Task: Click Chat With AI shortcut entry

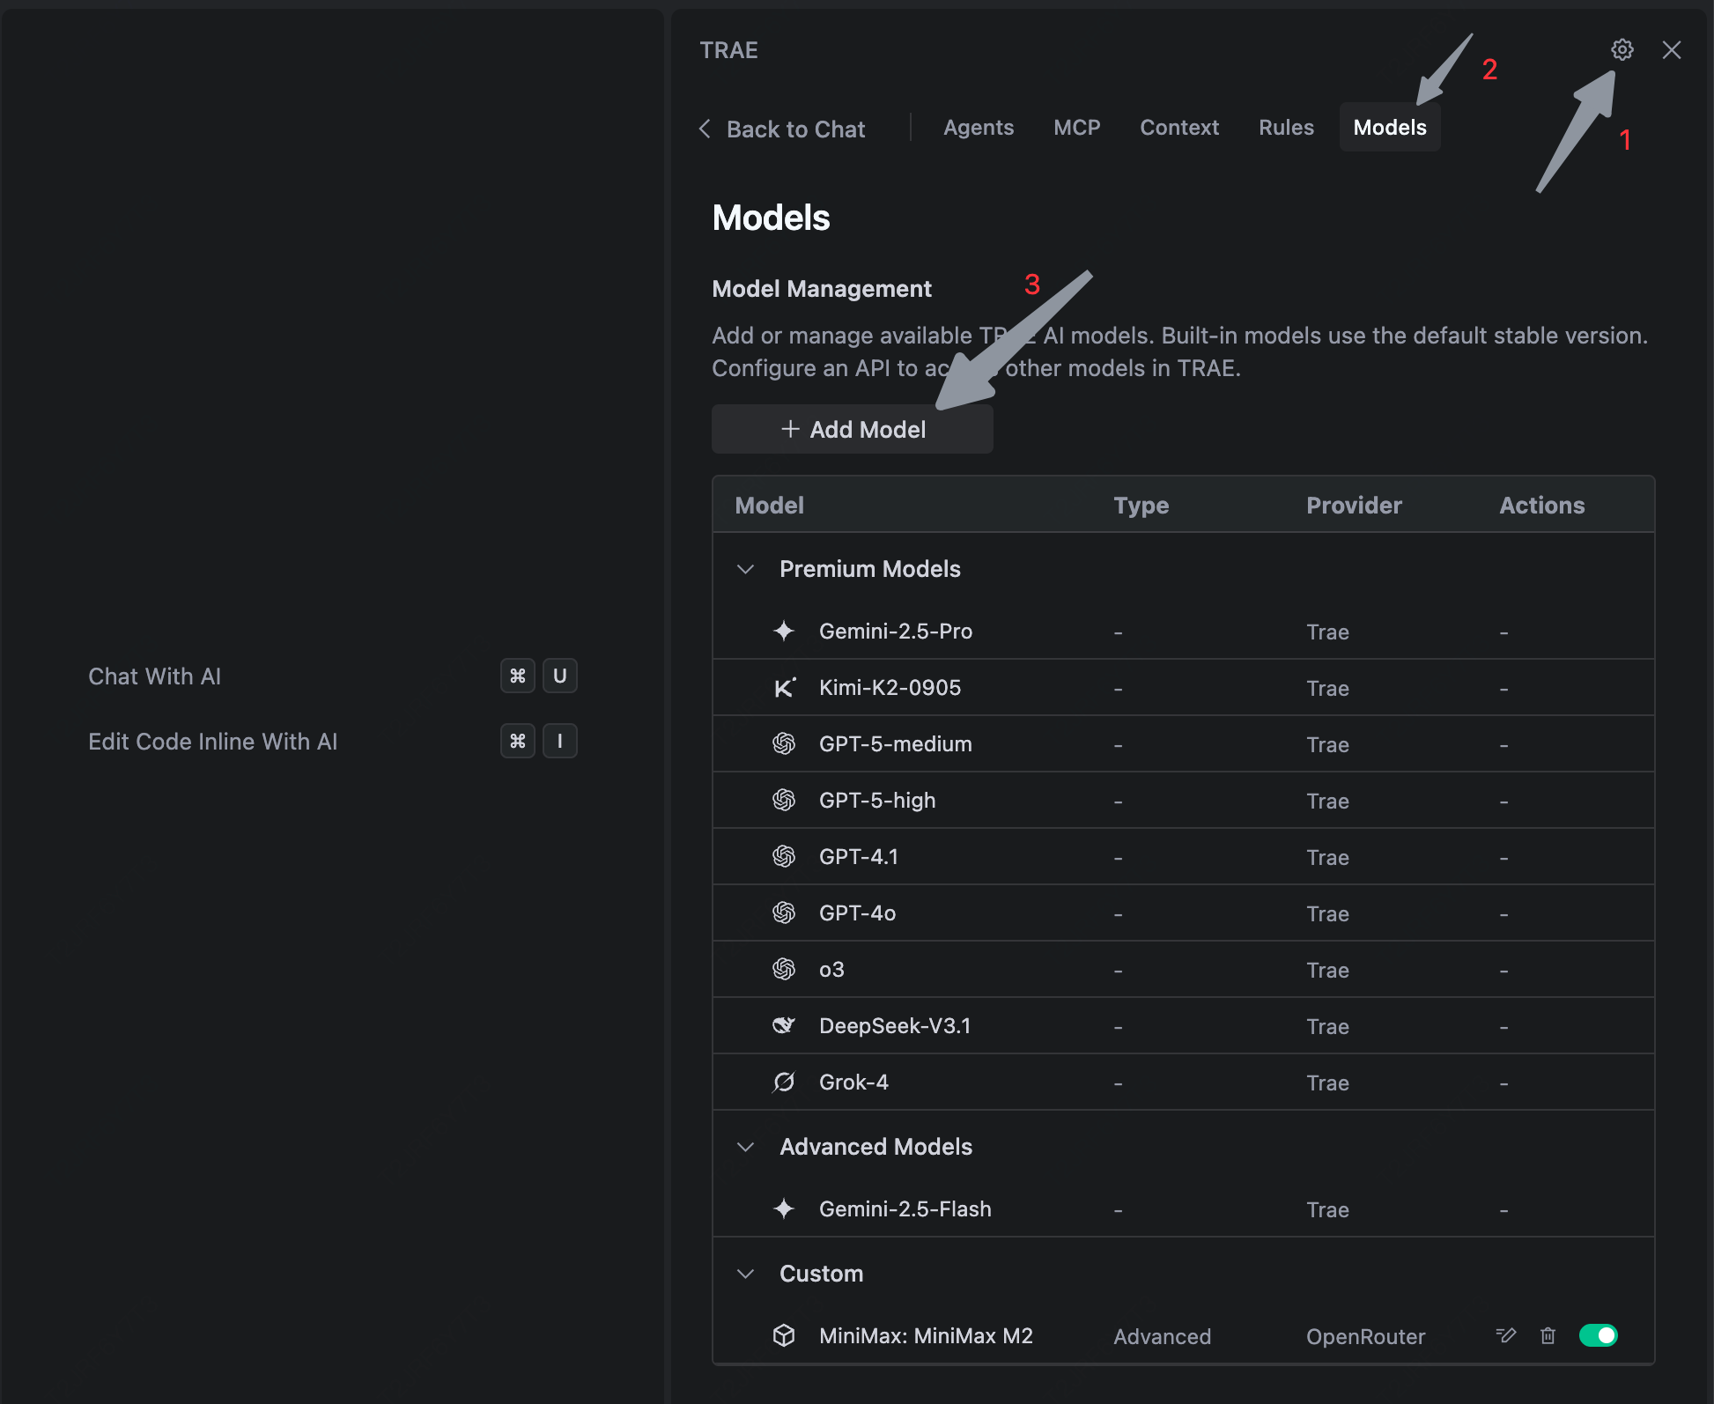Action: pos(154,676)
